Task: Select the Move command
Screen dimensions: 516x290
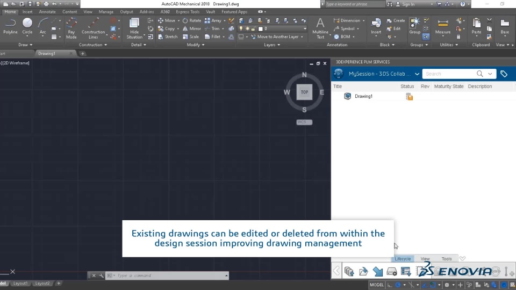Action: tap(167, 20)
